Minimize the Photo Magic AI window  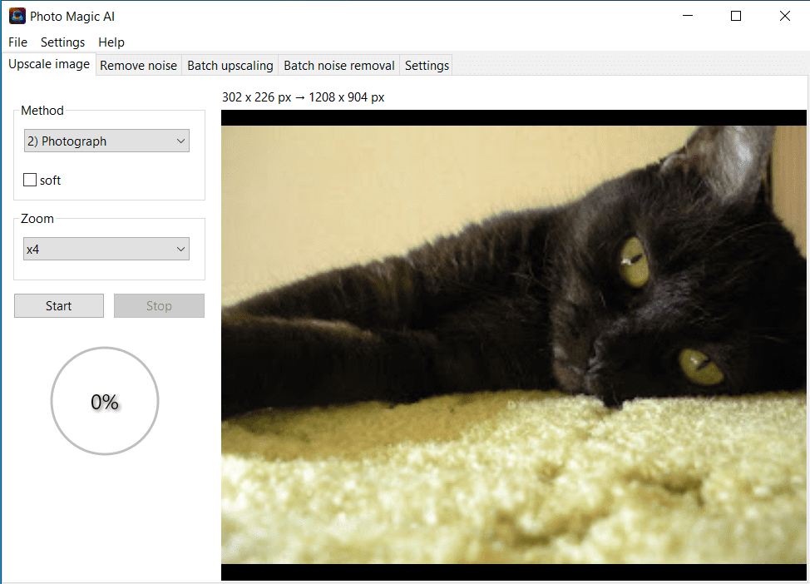688,16
